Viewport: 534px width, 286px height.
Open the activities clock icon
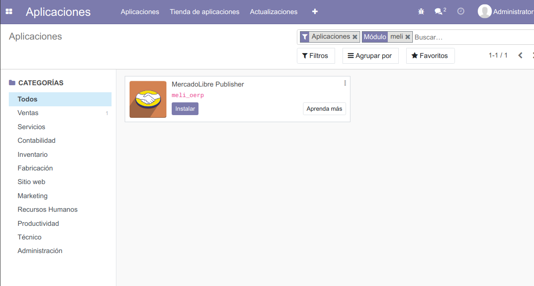coord(460,11)
